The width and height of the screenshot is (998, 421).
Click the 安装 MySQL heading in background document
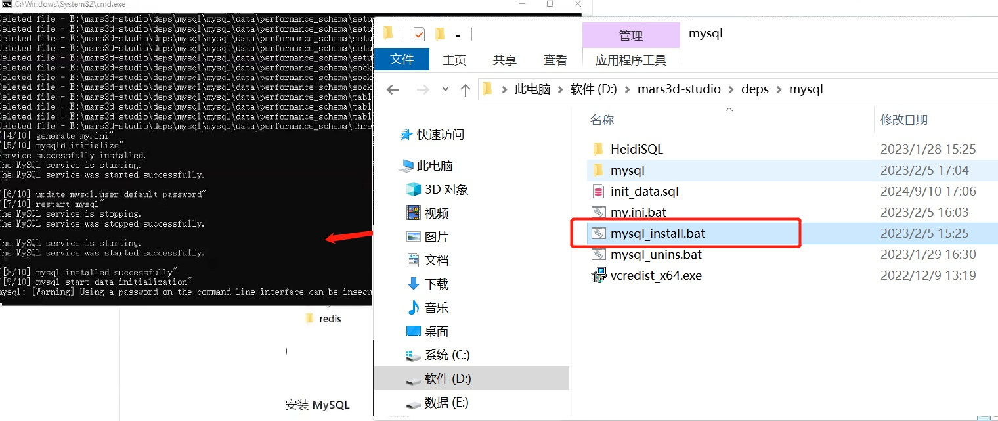coord(318,404)
